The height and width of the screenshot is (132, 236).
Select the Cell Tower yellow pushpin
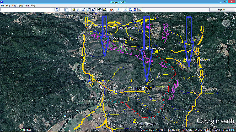point(134,121)
